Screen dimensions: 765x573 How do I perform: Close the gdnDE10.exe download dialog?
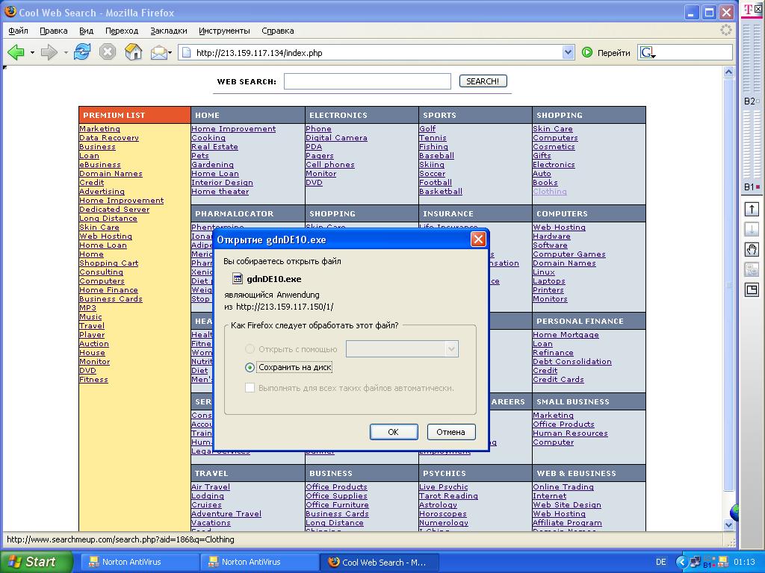point(477,239)
